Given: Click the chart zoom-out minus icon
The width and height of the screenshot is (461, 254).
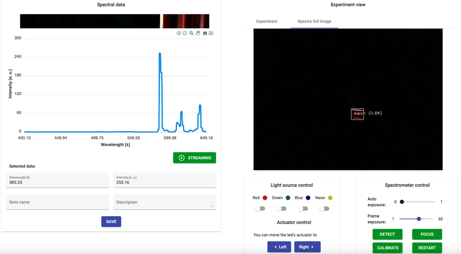Looking at the screenshot, I should point(185,33).
